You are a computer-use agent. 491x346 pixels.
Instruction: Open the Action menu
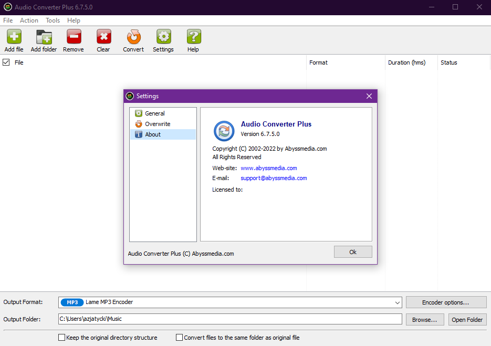pyautogui.click(x=29, y=20)
